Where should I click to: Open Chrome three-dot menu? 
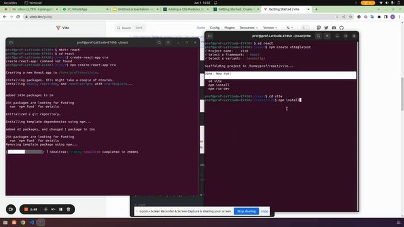[x=400, y=17]
